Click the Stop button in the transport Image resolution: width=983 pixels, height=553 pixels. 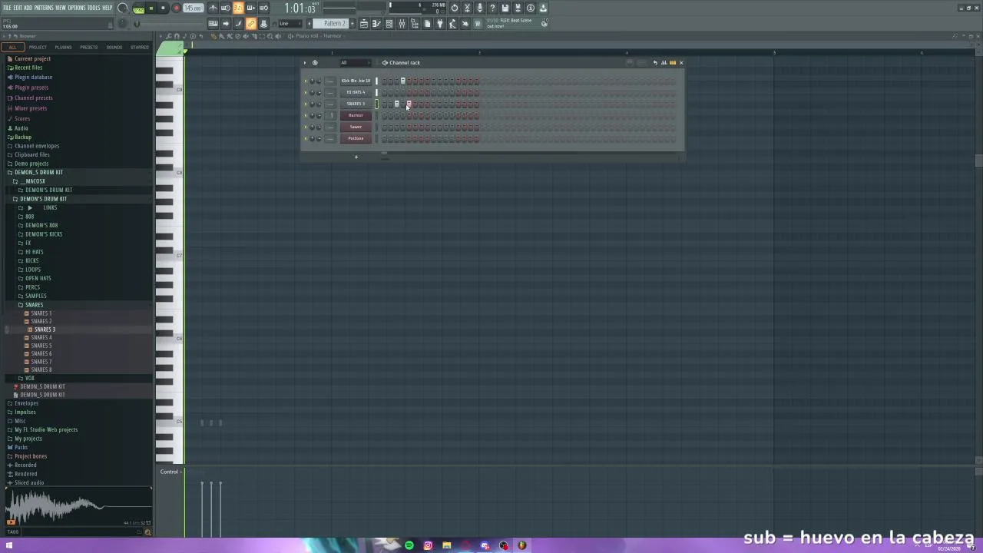point(162,8)
